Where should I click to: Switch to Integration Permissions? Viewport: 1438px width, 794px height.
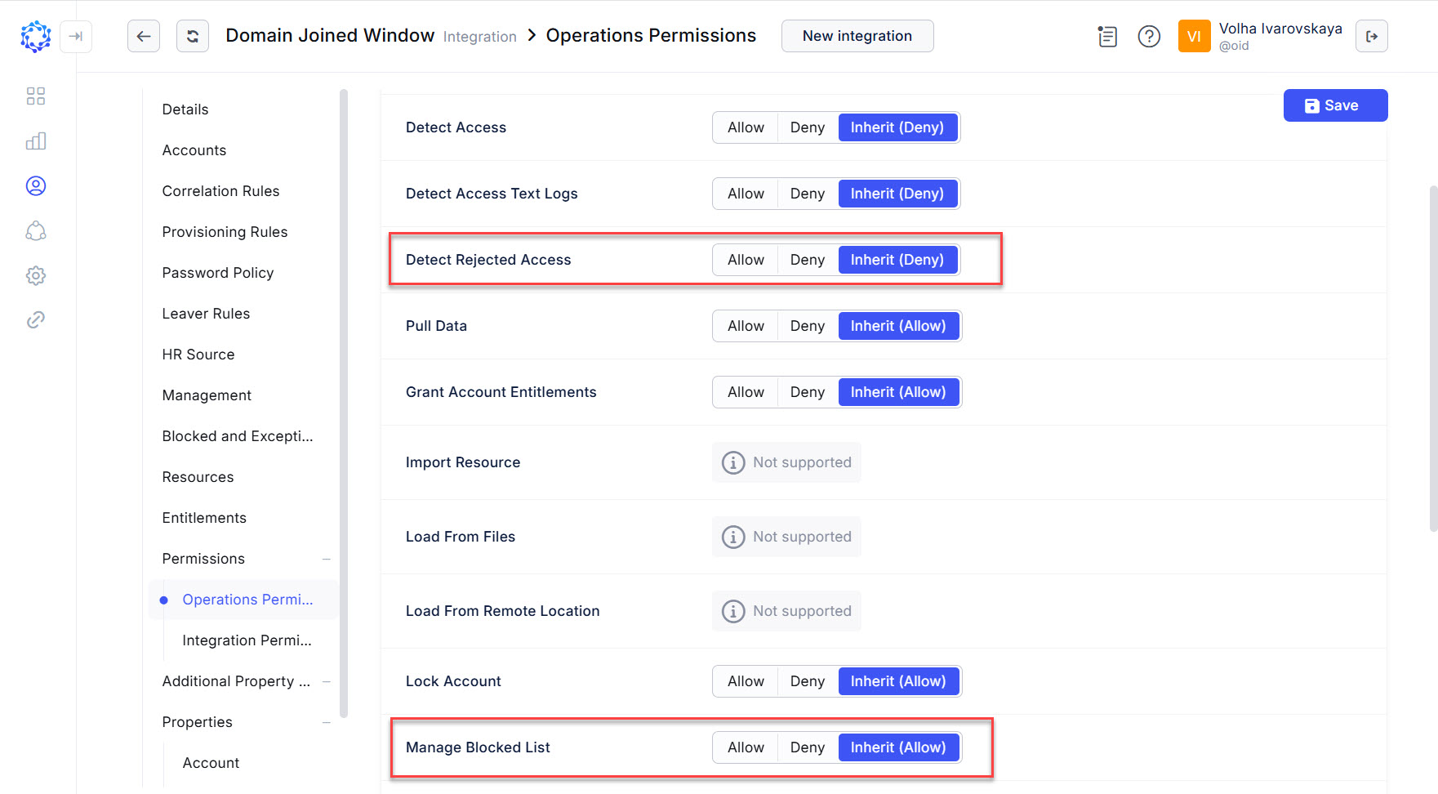coord(247,640)
